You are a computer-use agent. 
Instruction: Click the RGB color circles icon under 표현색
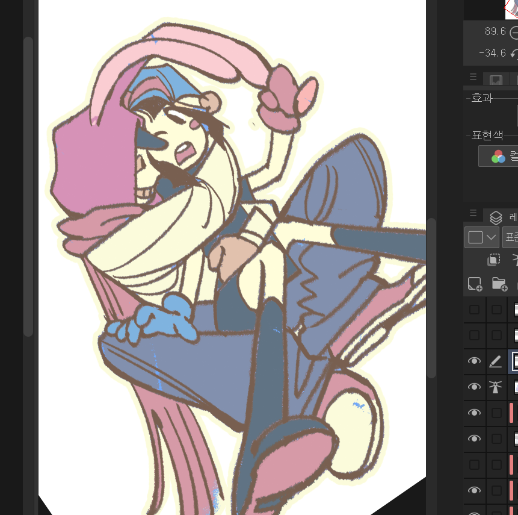tap(498, 156)
